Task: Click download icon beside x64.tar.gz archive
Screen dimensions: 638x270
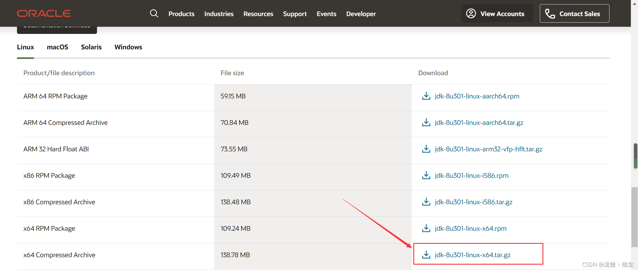Action: tap(426, 255)
